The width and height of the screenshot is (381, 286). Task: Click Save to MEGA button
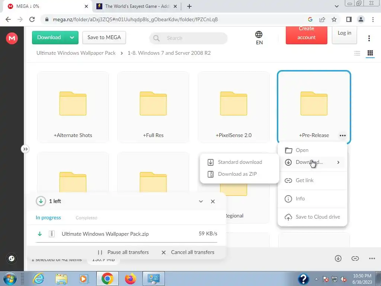point(104,38)
